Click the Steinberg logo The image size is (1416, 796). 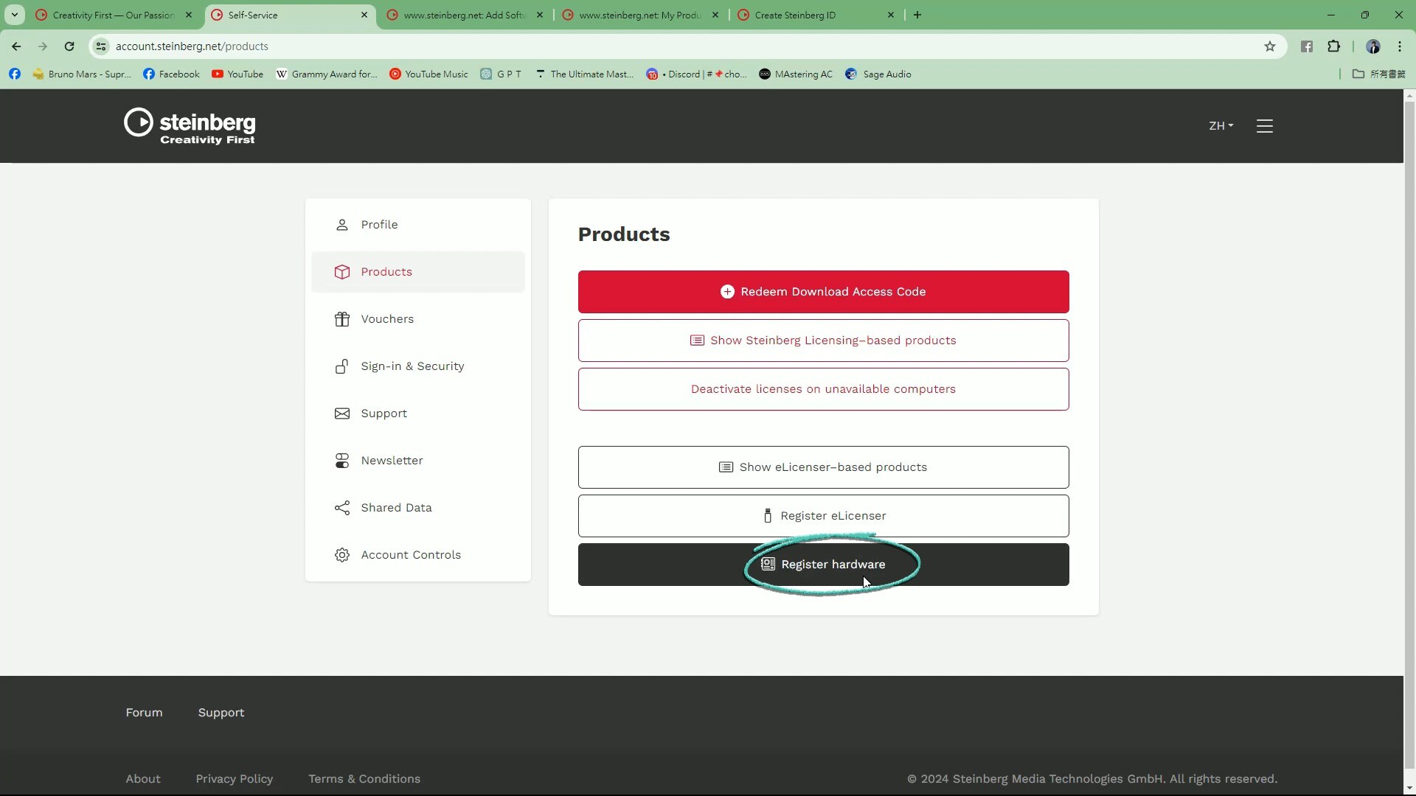(190, 126)
